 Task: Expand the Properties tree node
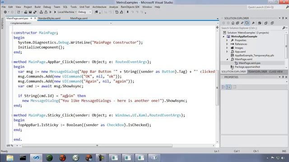pyautogui.click(x=227, y=40)
